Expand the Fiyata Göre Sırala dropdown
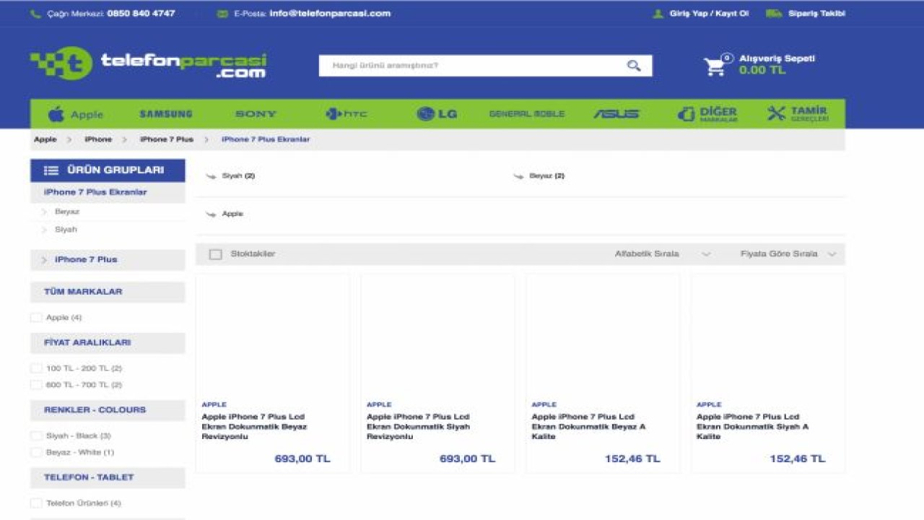Screen dimensions: 924x520 coord(788,254)
